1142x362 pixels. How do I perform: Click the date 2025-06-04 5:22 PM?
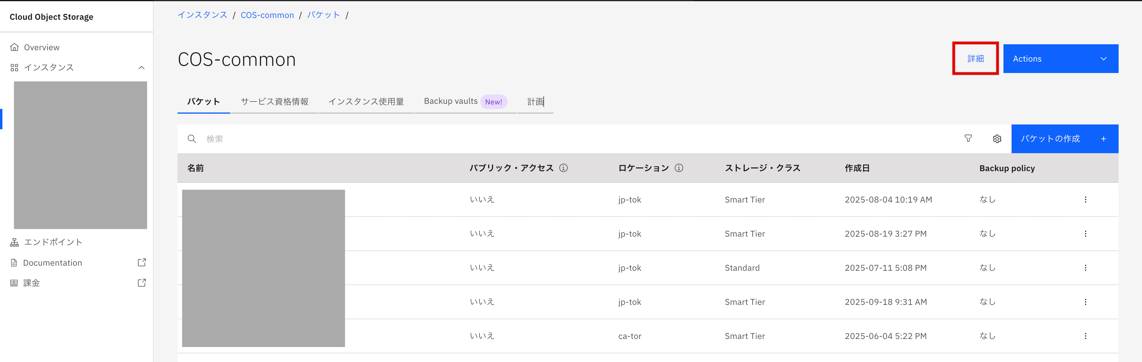[885, 336]
